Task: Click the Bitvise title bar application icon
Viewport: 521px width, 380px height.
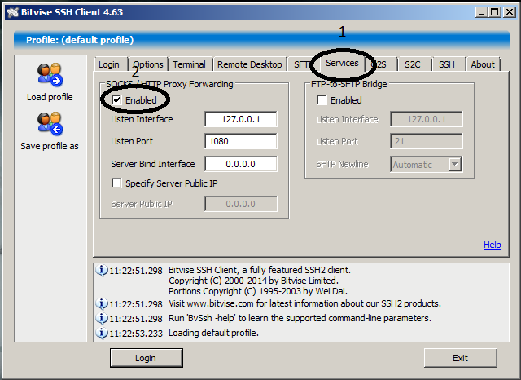Action: click(x=13, y=12)
